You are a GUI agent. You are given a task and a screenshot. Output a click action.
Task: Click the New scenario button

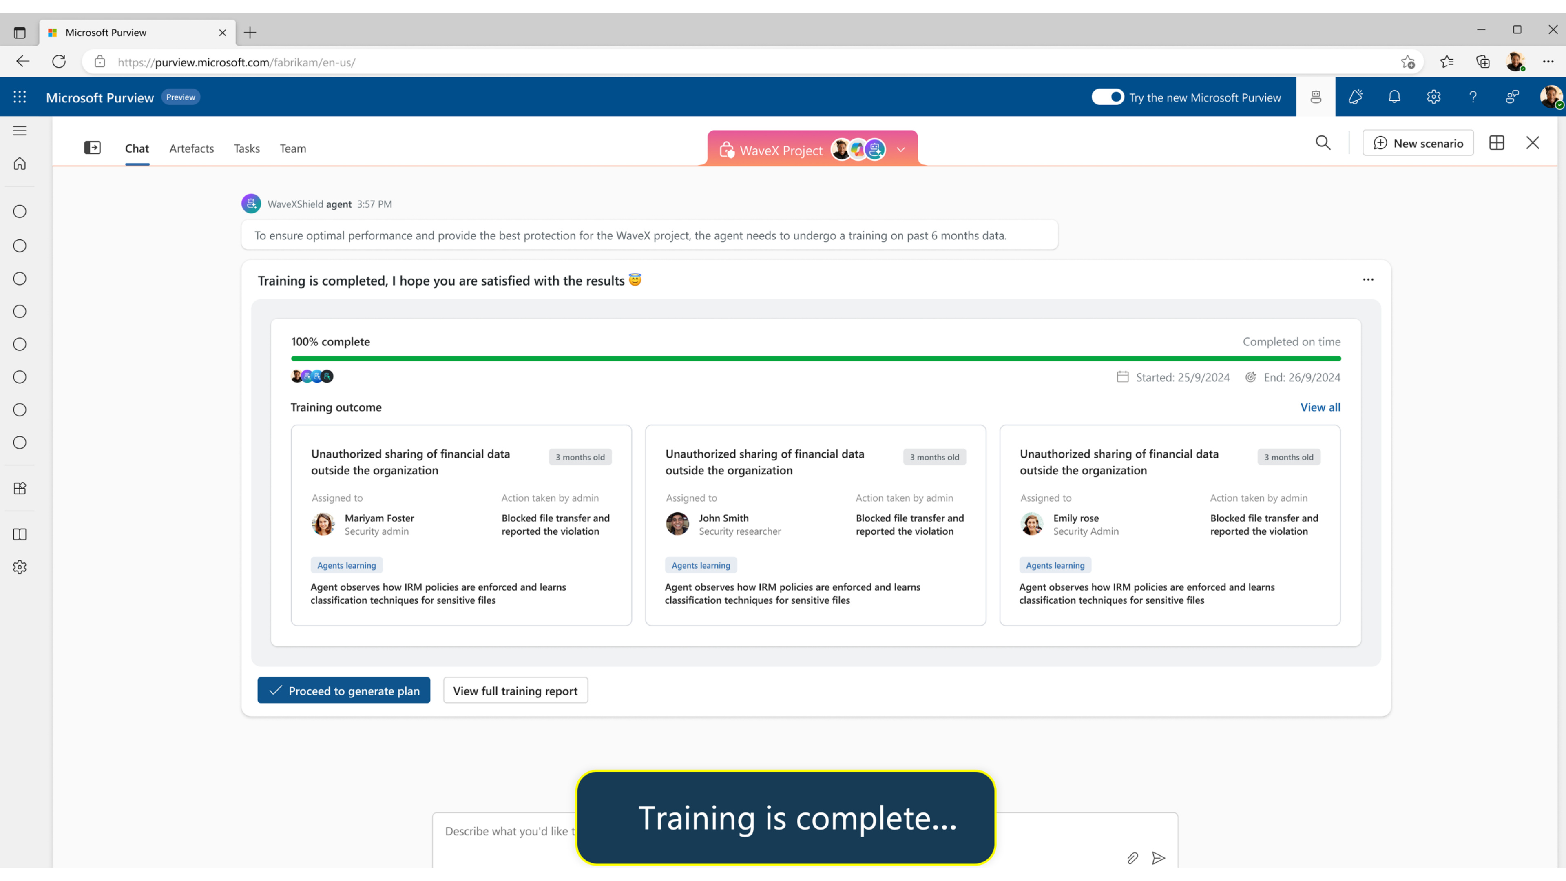click(x=1418, y=143)
